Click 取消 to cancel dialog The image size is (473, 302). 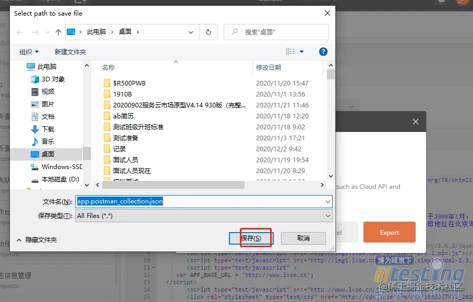tap(304, 238)
